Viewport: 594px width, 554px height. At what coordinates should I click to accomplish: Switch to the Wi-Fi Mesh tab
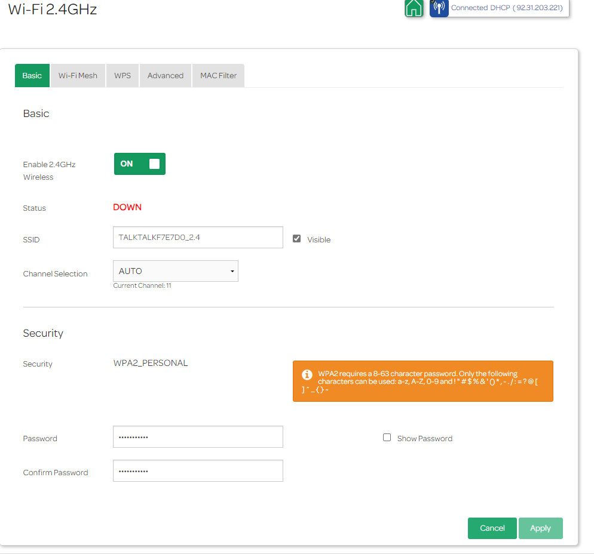[x=78, y=76]
